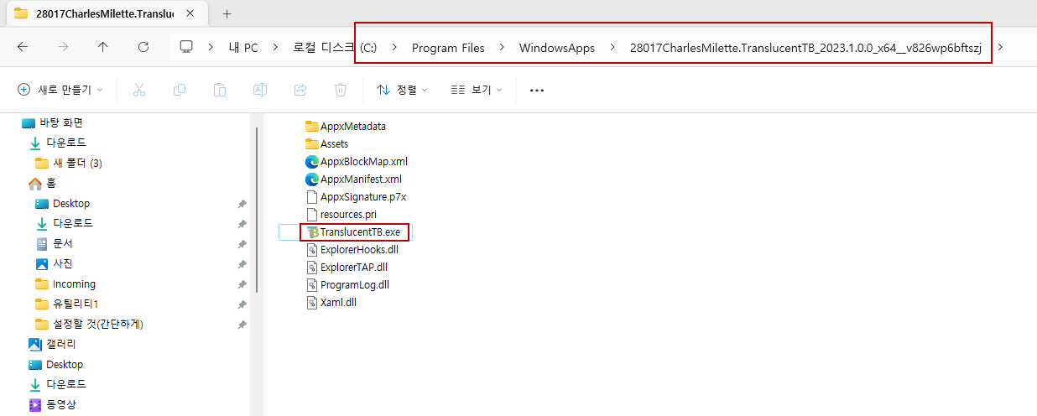The width and height of the screenshot is (1037, 416).
Task: Open the 새로 만들기 menu
Action: coord(60,90)
